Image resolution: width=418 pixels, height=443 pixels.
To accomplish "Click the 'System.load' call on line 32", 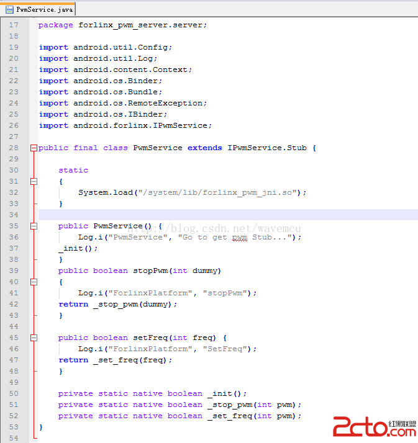I will tap(106, 192).
